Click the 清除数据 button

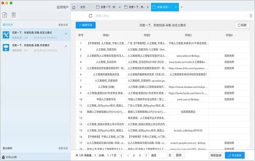[216, 155]
